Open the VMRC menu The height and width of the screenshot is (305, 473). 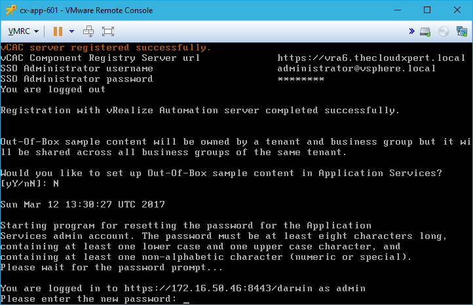point(24,31)
